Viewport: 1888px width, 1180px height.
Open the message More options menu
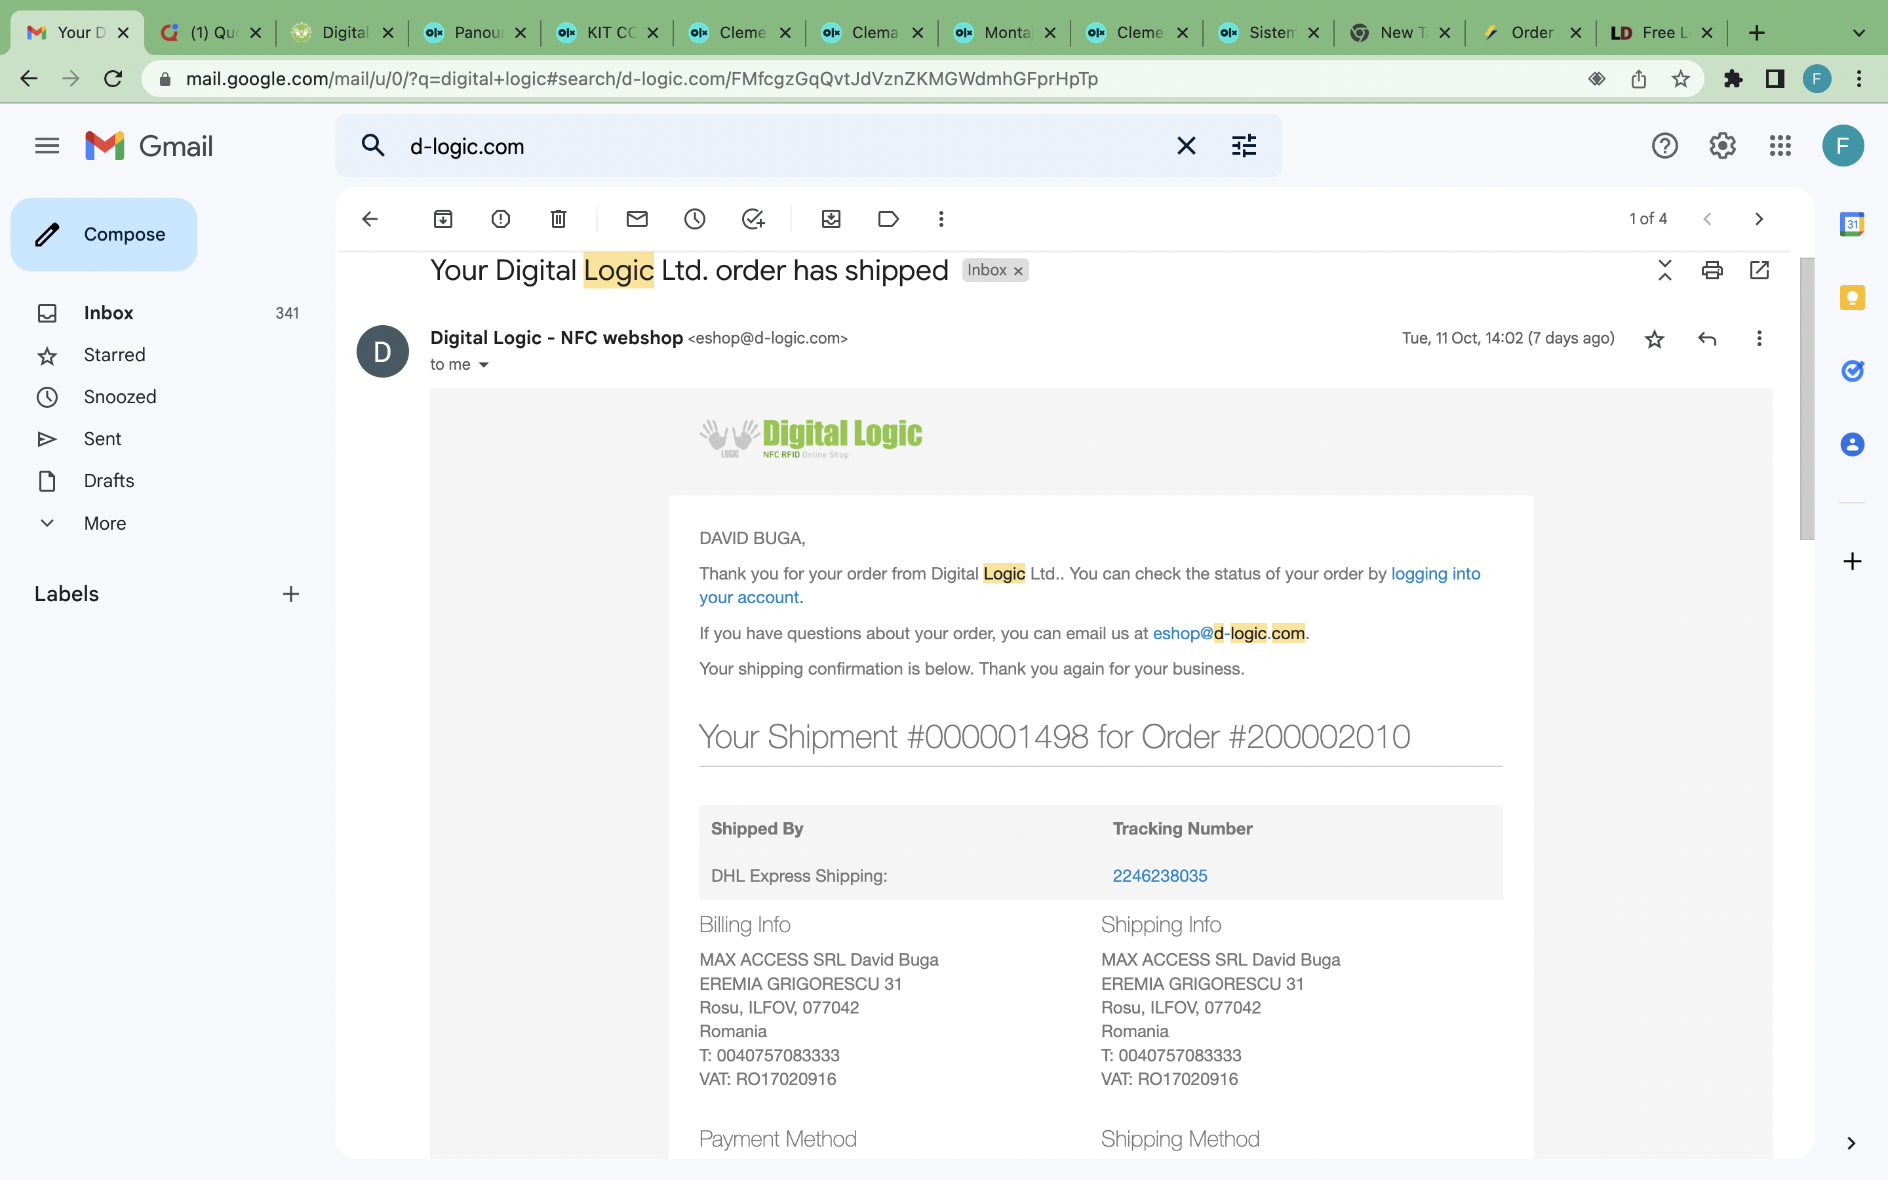point(1758,339)
